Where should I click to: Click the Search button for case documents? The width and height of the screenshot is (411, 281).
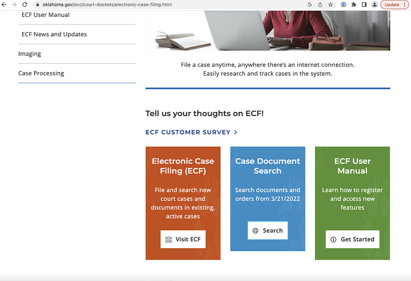[267, 230]
